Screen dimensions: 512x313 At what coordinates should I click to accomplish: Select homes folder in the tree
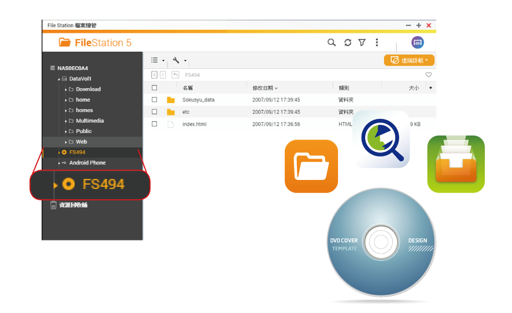click(x=84, y=110)
